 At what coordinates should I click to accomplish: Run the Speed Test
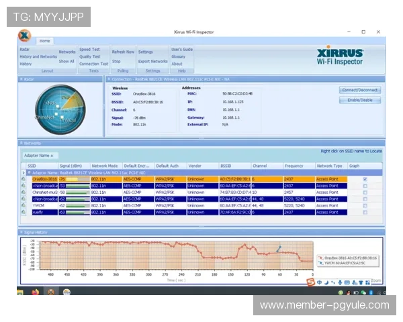(x=89, y=49)
